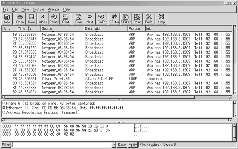Select packet 20 at time 34.668417
The image size is (238, 149).
pyautogui.click(x=117, y=39)
